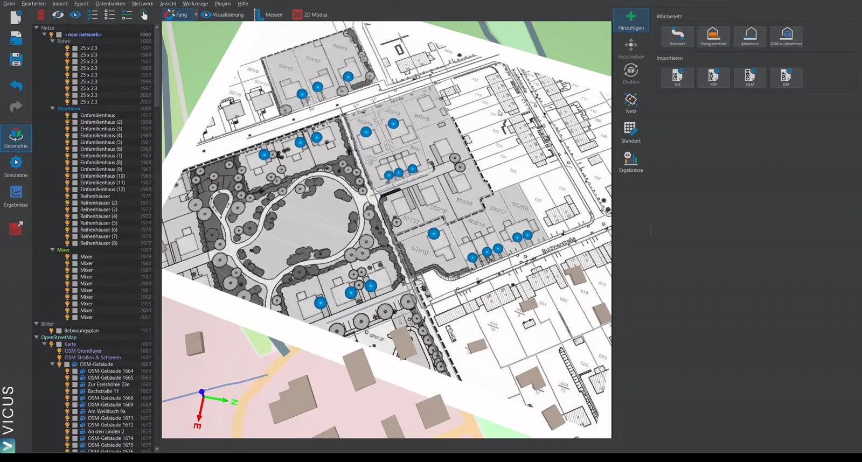
Task: Click the red delete trash icon
Action: pyautogui.click(x=41, y=15)
